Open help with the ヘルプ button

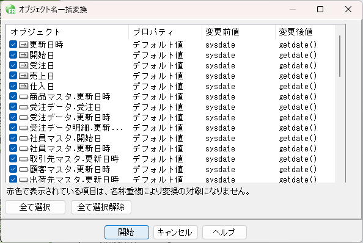[224, 232]
